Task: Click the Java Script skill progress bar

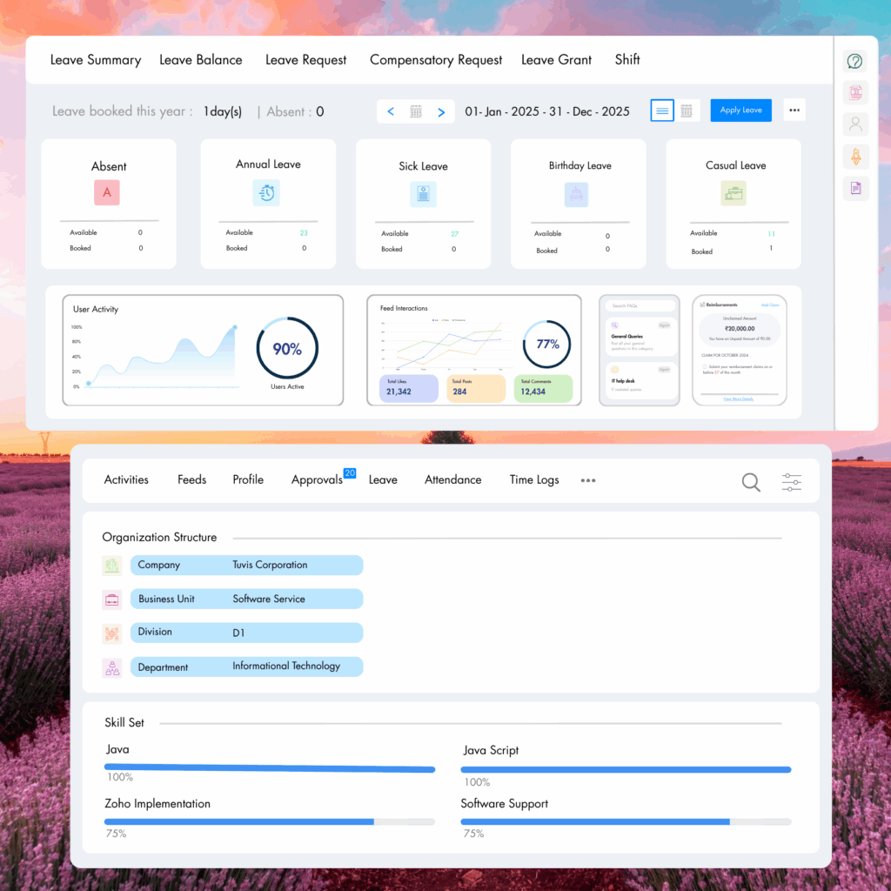Action: 626,770
